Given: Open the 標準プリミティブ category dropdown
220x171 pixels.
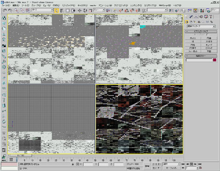Looking at the screenshot, I should [x=201, y=26].
